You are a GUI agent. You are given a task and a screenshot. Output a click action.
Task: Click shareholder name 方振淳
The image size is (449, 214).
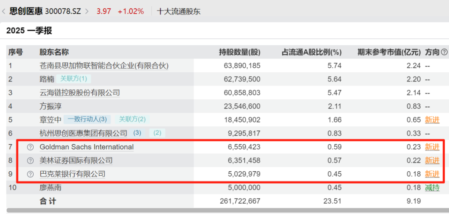pos(50,106)
